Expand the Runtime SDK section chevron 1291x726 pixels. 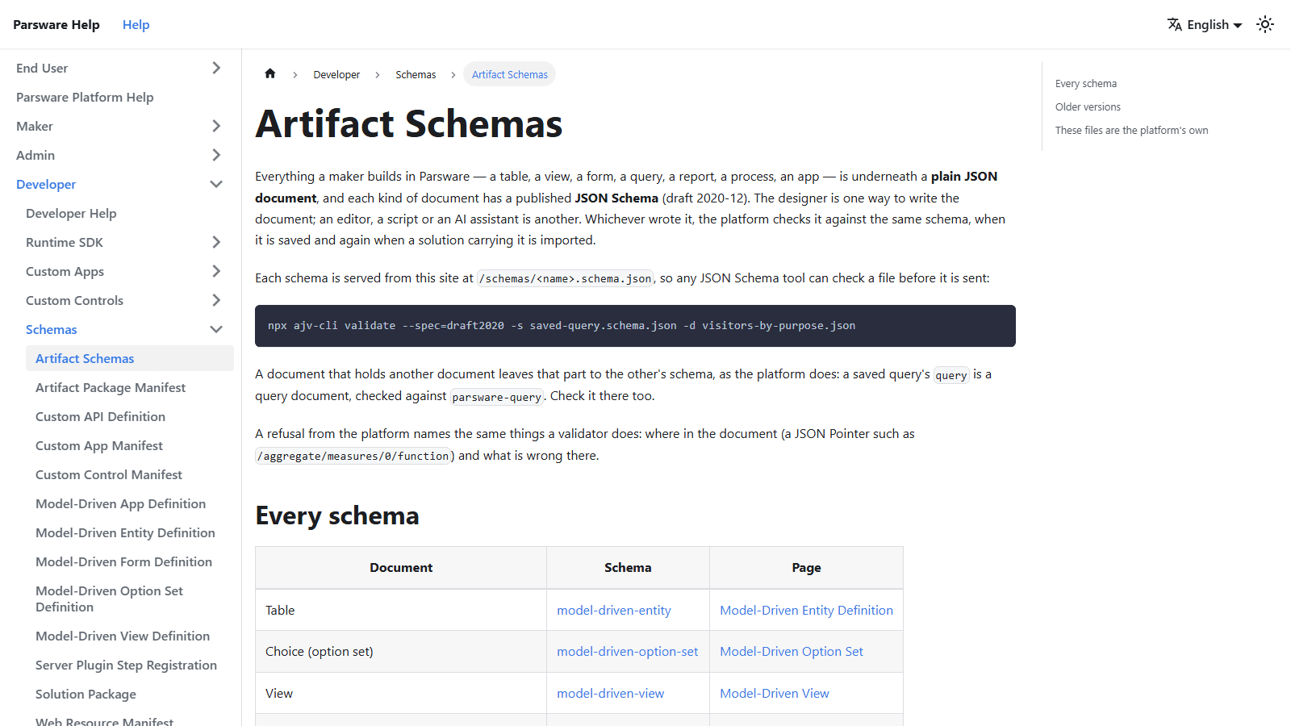(x=216, y=242)
